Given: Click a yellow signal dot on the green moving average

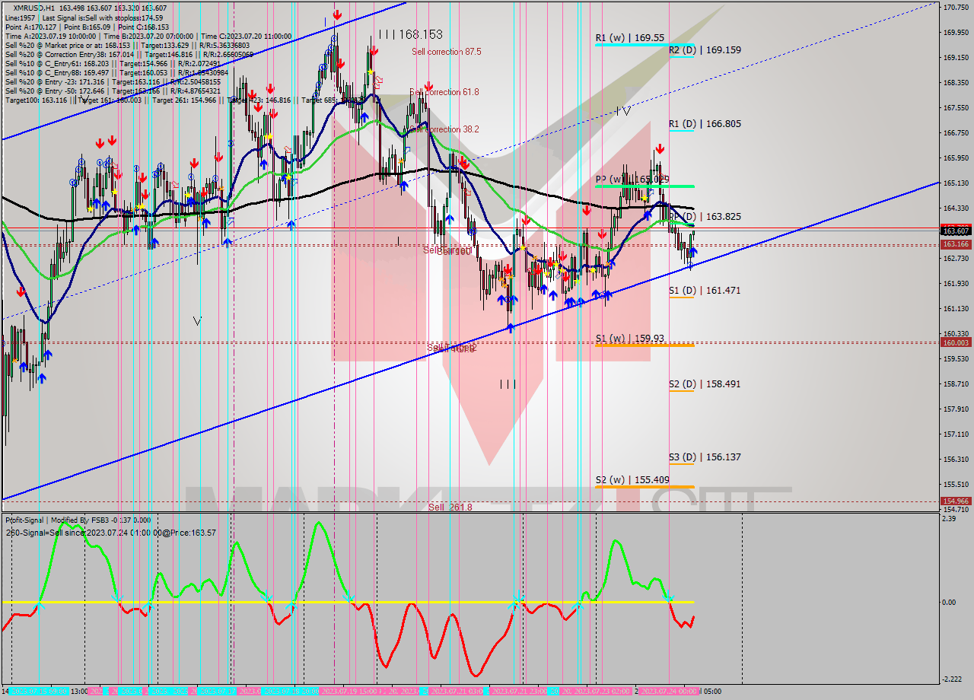Looking at the screenshot, I should (x=287, y=178).
